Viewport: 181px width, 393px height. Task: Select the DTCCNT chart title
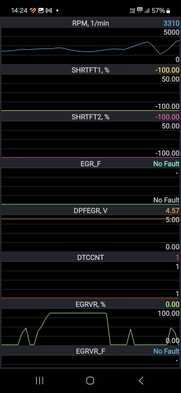point(90,257)
